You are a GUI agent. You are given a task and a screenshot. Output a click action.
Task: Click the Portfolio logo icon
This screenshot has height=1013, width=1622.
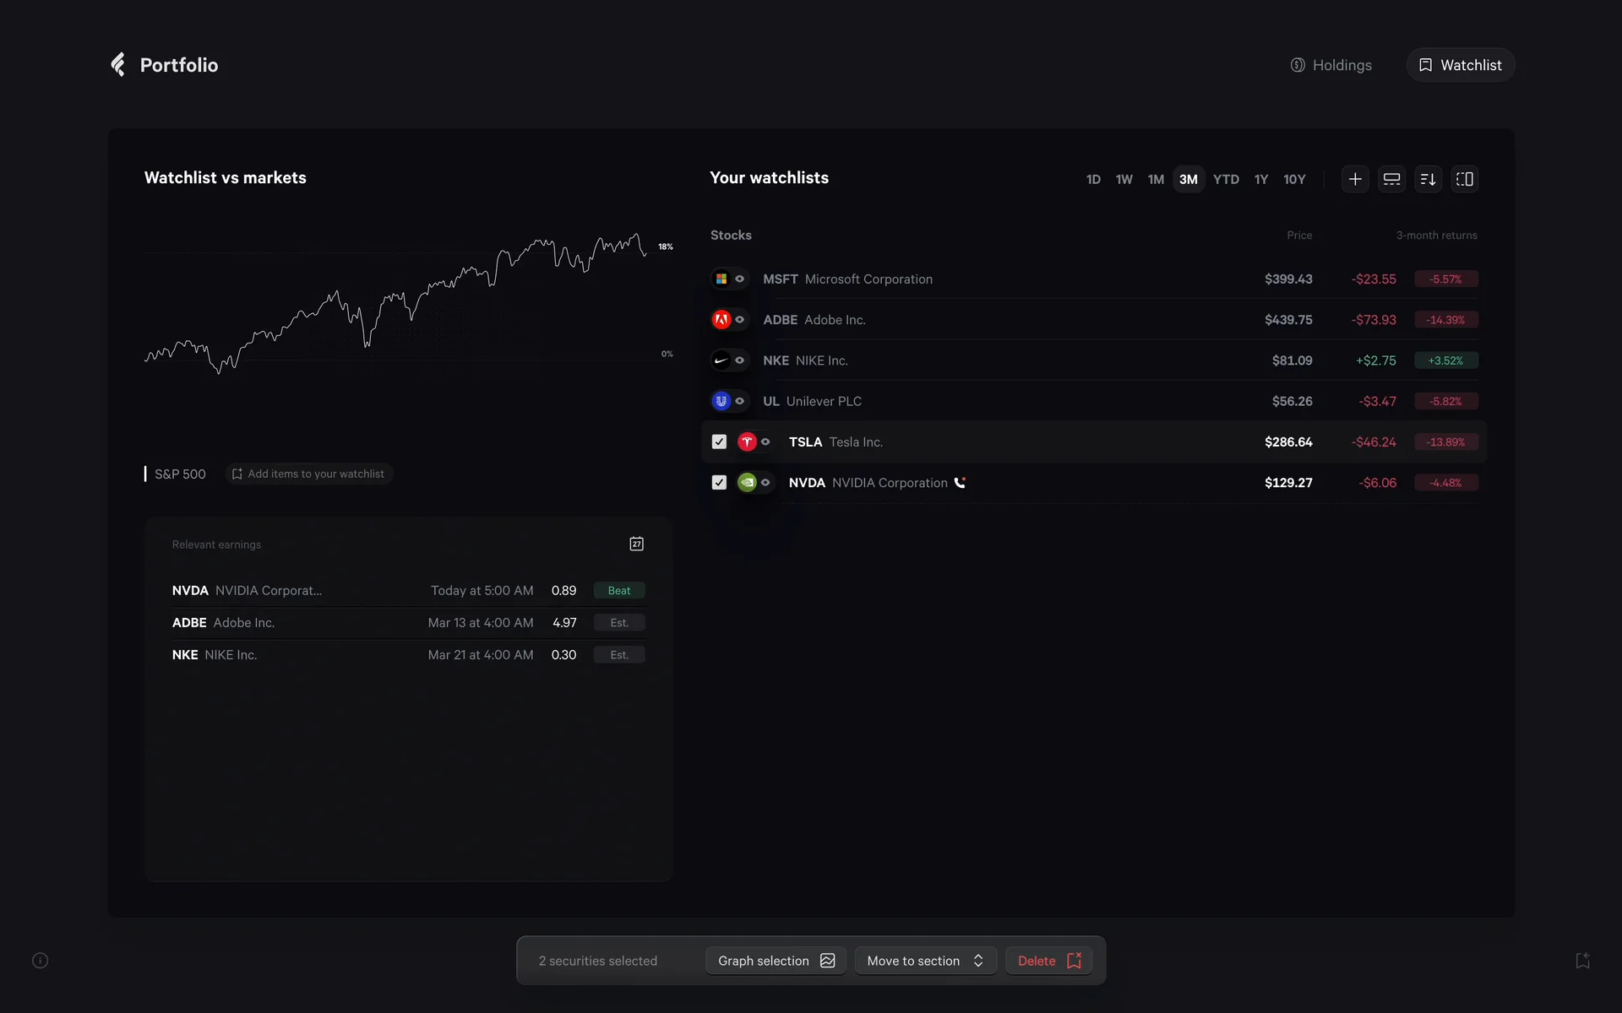(118, 65)
